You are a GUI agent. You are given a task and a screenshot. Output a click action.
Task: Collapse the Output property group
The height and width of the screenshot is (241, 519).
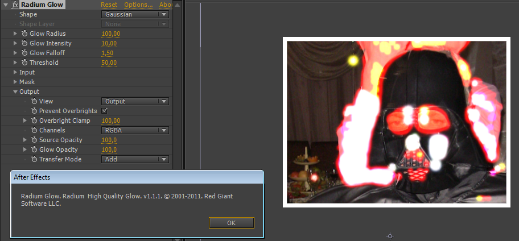(15, 92)
